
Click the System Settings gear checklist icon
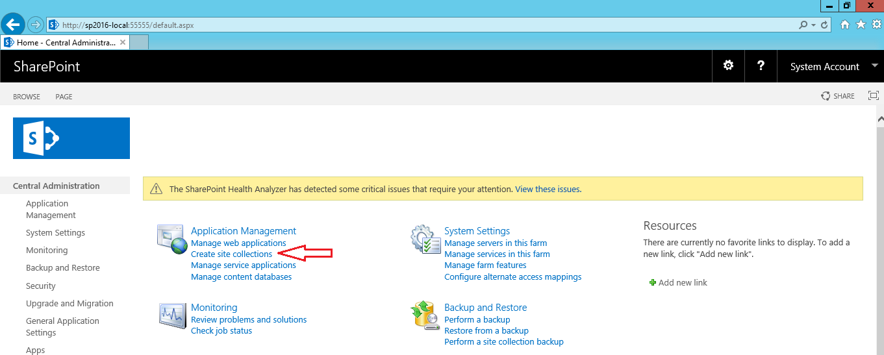pyautogui.click(x=426, y=239)
